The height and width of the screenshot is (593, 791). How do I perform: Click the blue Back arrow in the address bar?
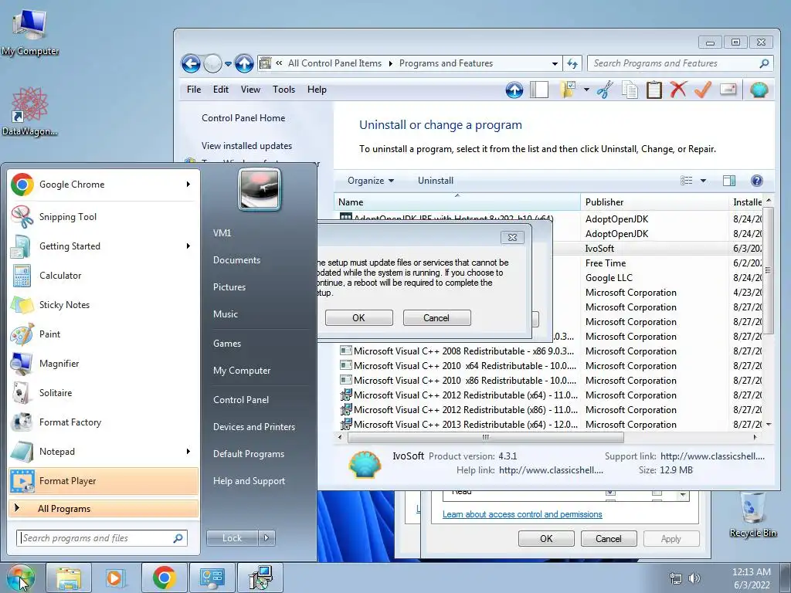pyautogui.click(x=191, y=63)
